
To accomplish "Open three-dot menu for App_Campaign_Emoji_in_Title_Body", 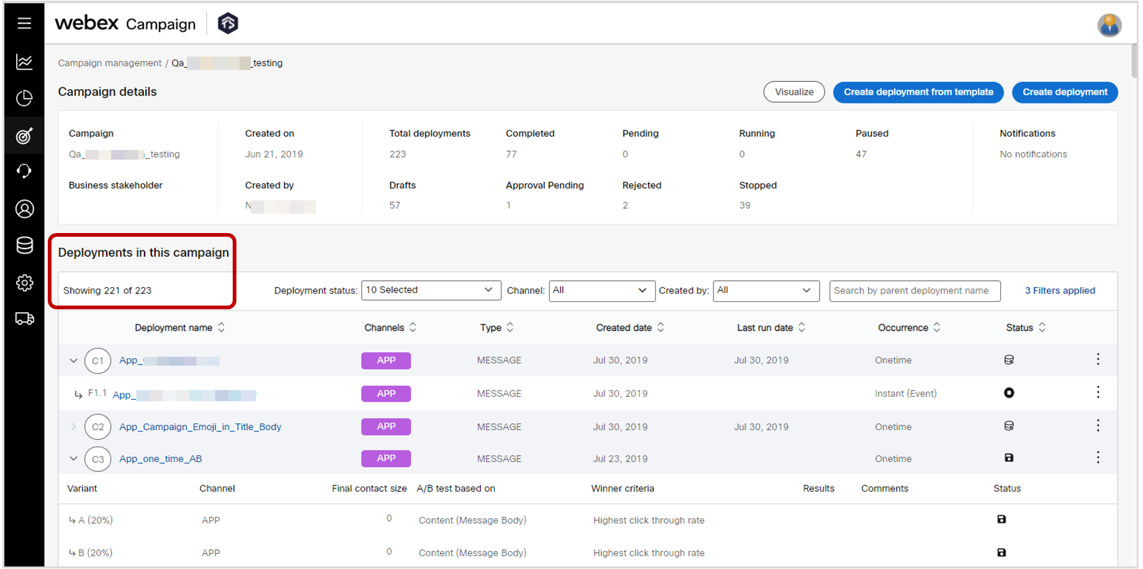I will point(1098,426).
